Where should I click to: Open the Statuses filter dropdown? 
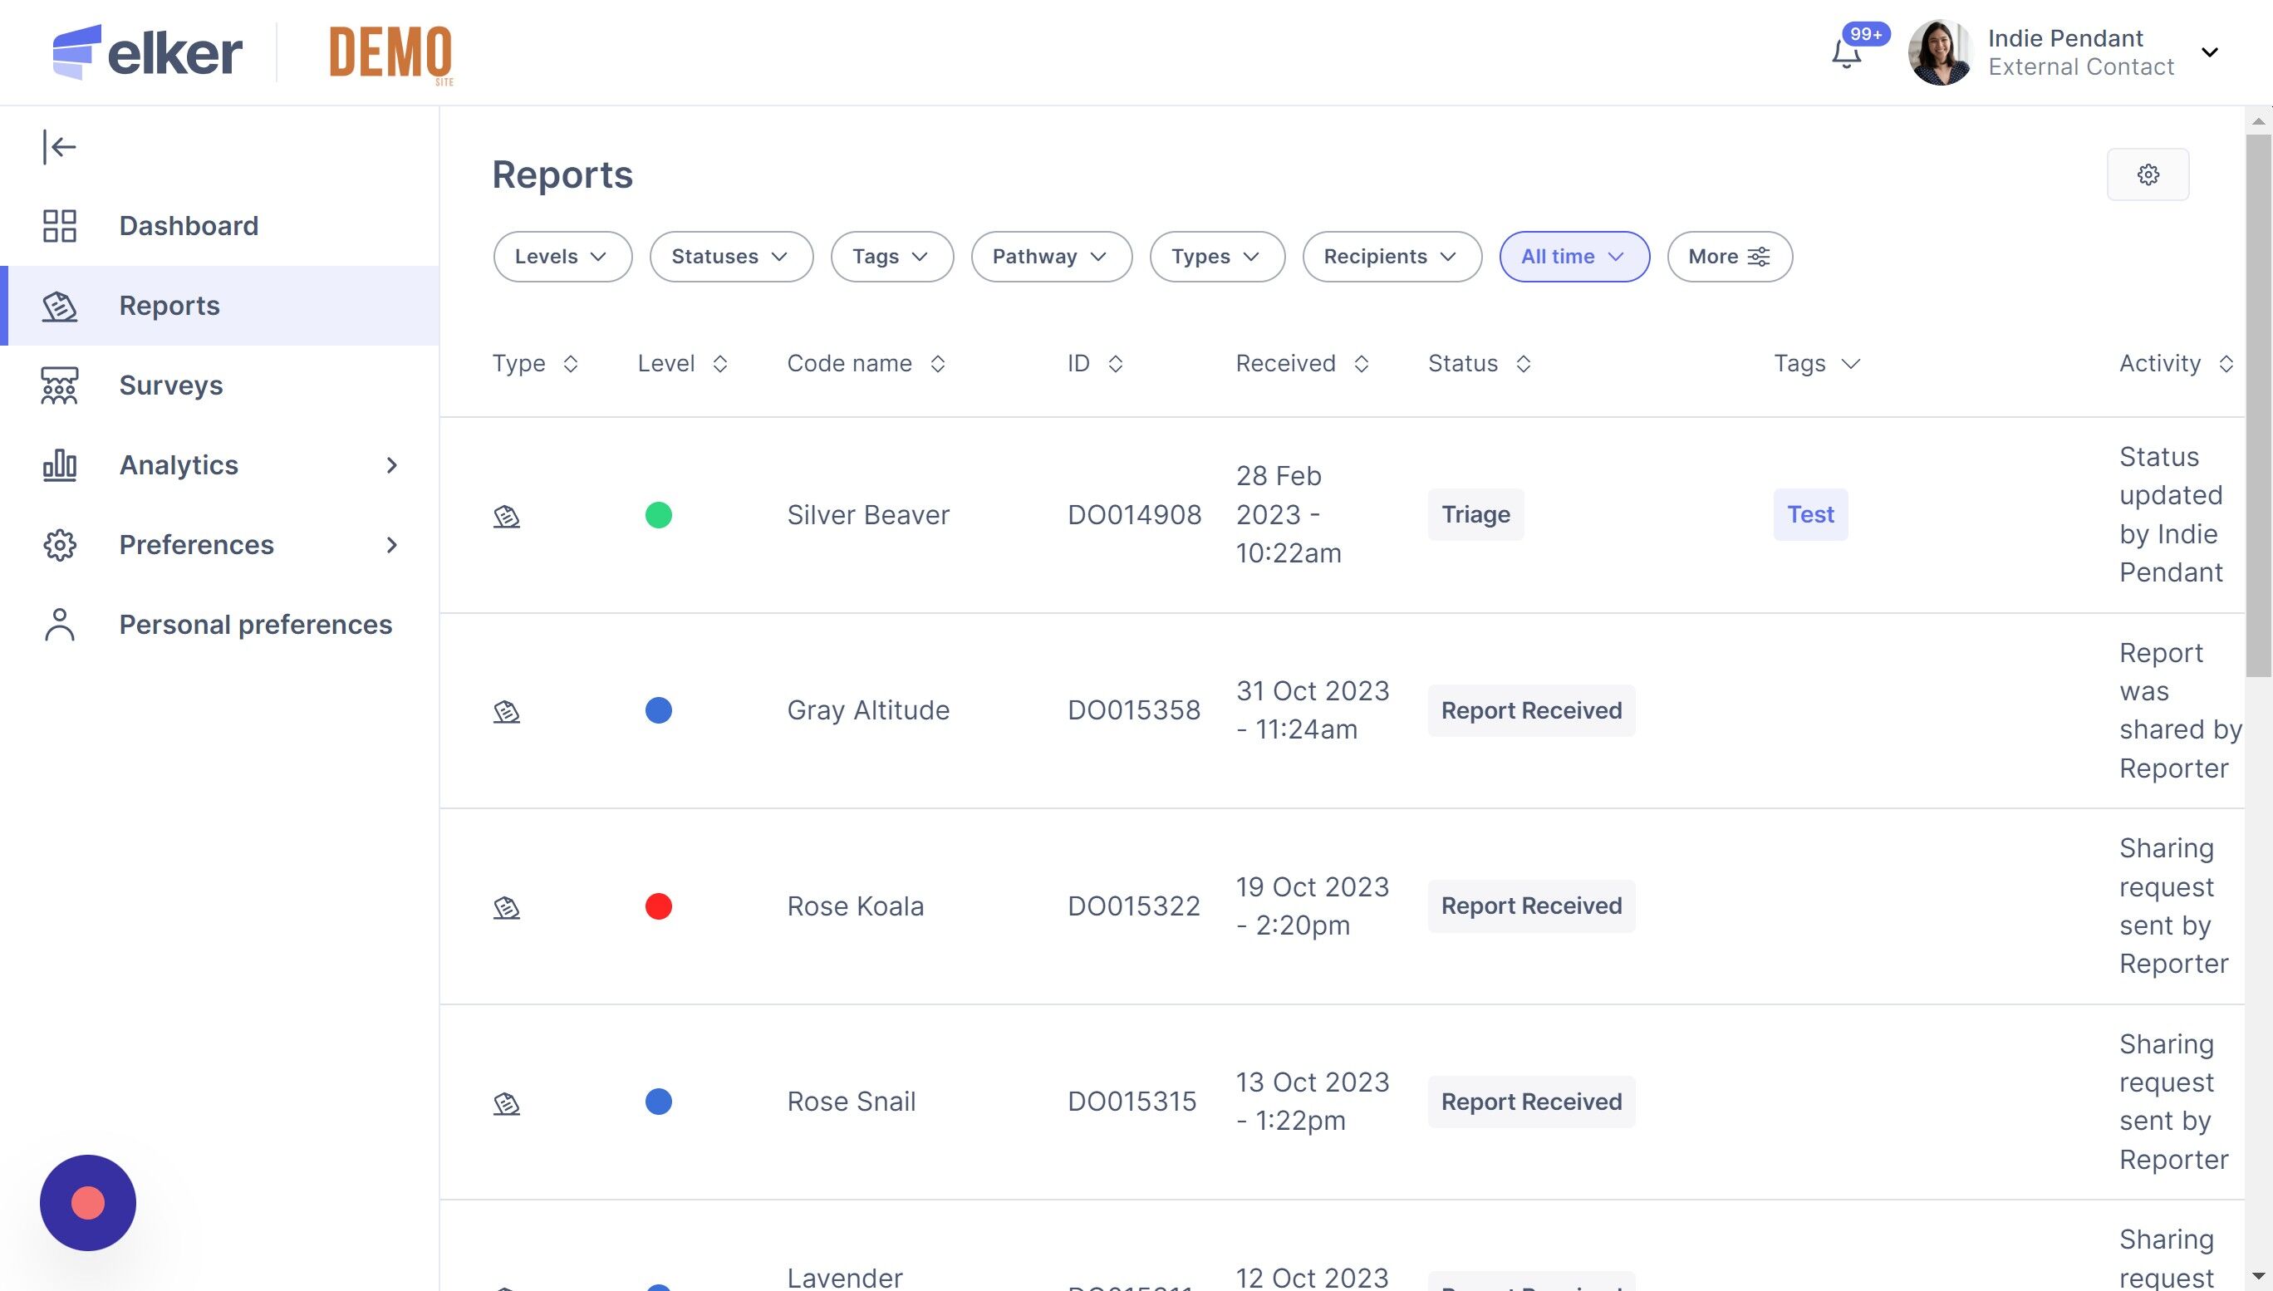[730, 258]
